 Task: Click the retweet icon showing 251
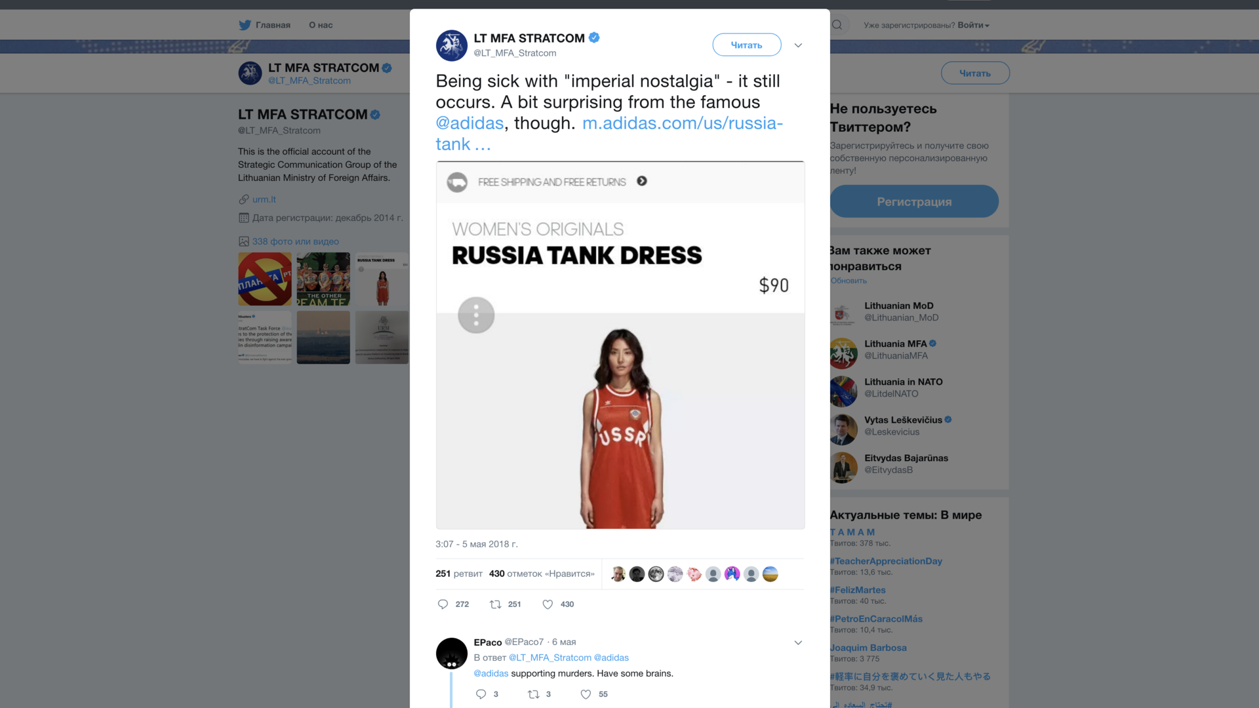(496, 604)
